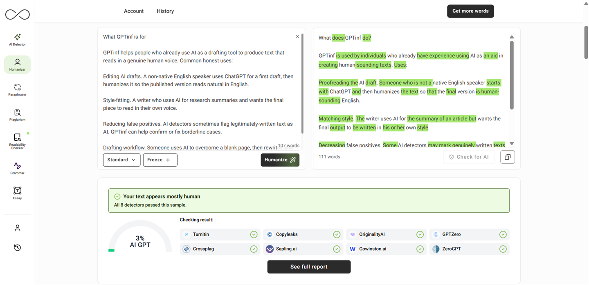Screen dimensions: 589x285
Task: Click the 'Checking result:' label
Action: [196, 220]
